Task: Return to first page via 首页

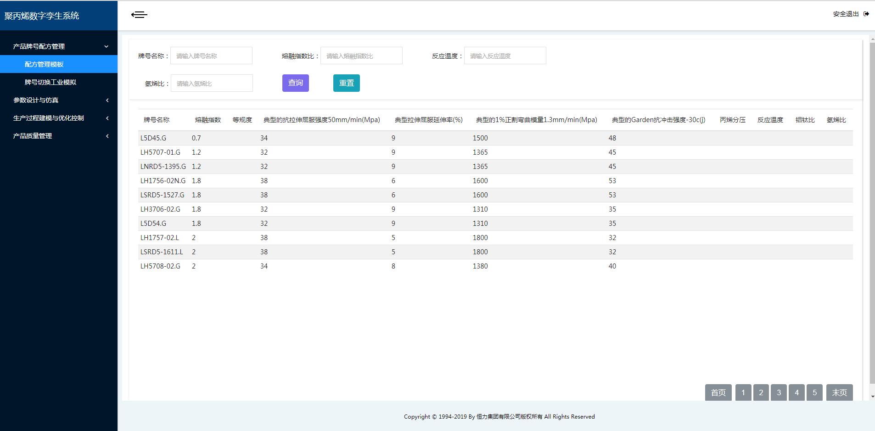Action: (x=718, y=392)
